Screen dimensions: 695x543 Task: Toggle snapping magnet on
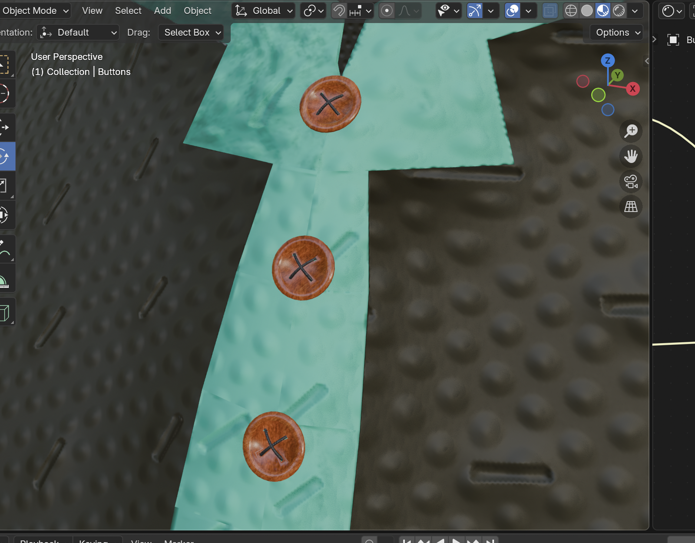[339, 11]
